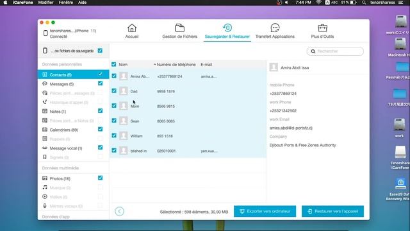Select Calendriers (89) category
410x231 pixels.
(64, 130)
